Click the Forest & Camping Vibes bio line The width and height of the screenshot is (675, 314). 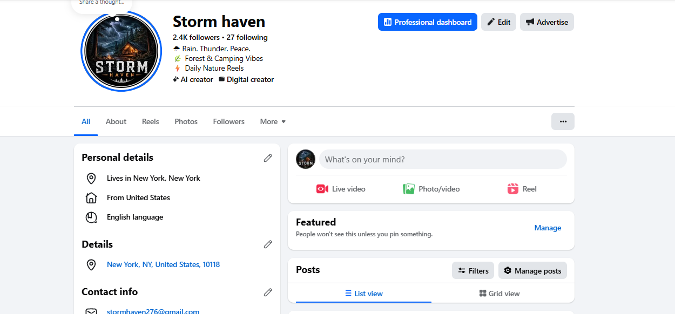218,58
